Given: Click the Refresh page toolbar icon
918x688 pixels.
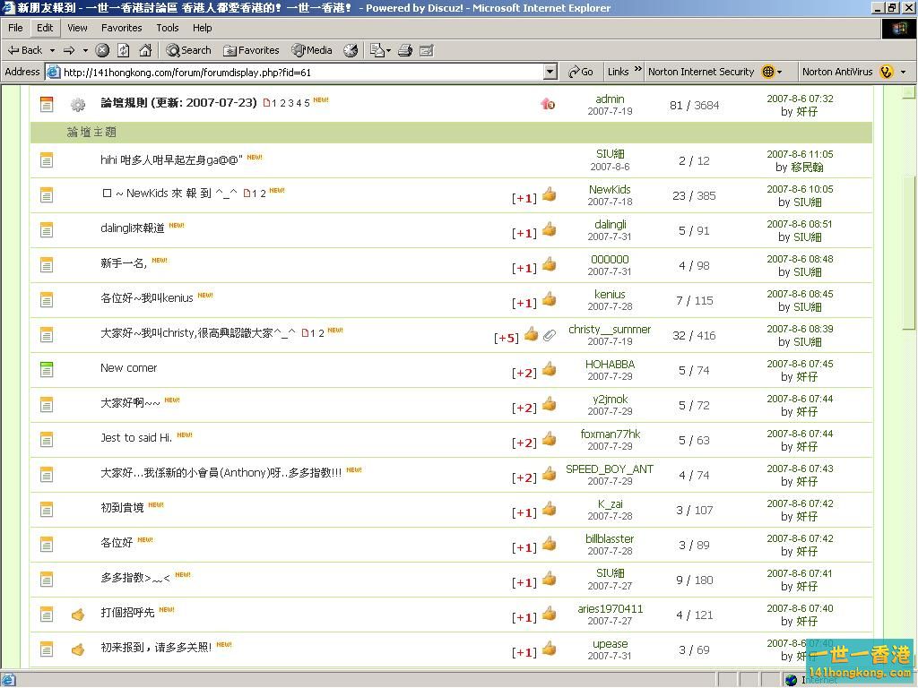Looking at the screenshot, I should 124,50.
